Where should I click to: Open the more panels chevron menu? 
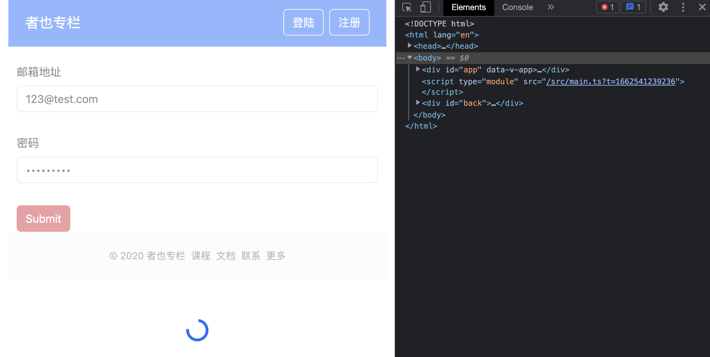(550, 7)
